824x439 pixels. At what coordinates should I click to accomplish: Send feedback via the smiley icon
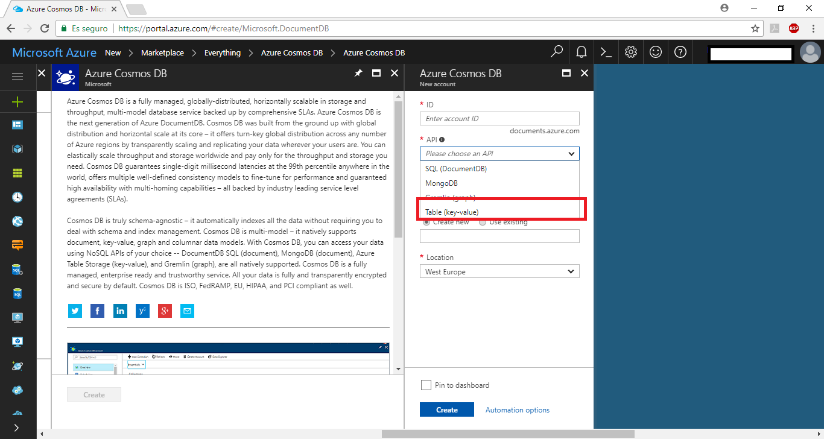(655, 52)
